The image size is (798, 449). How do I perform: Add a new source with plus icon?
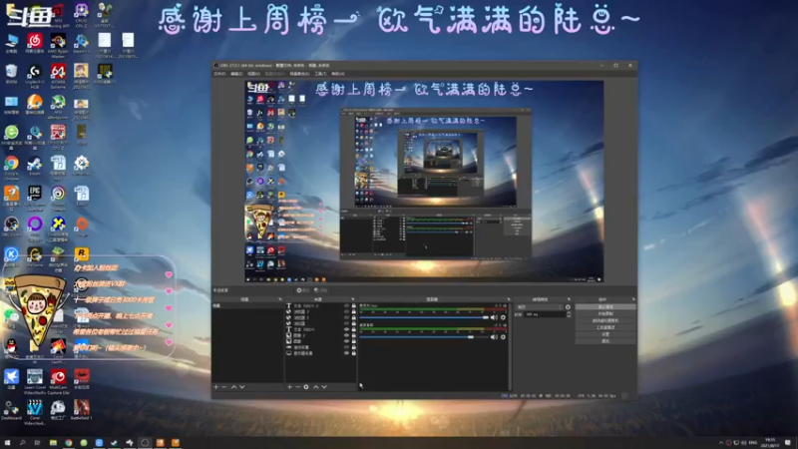tap(289, 387)
